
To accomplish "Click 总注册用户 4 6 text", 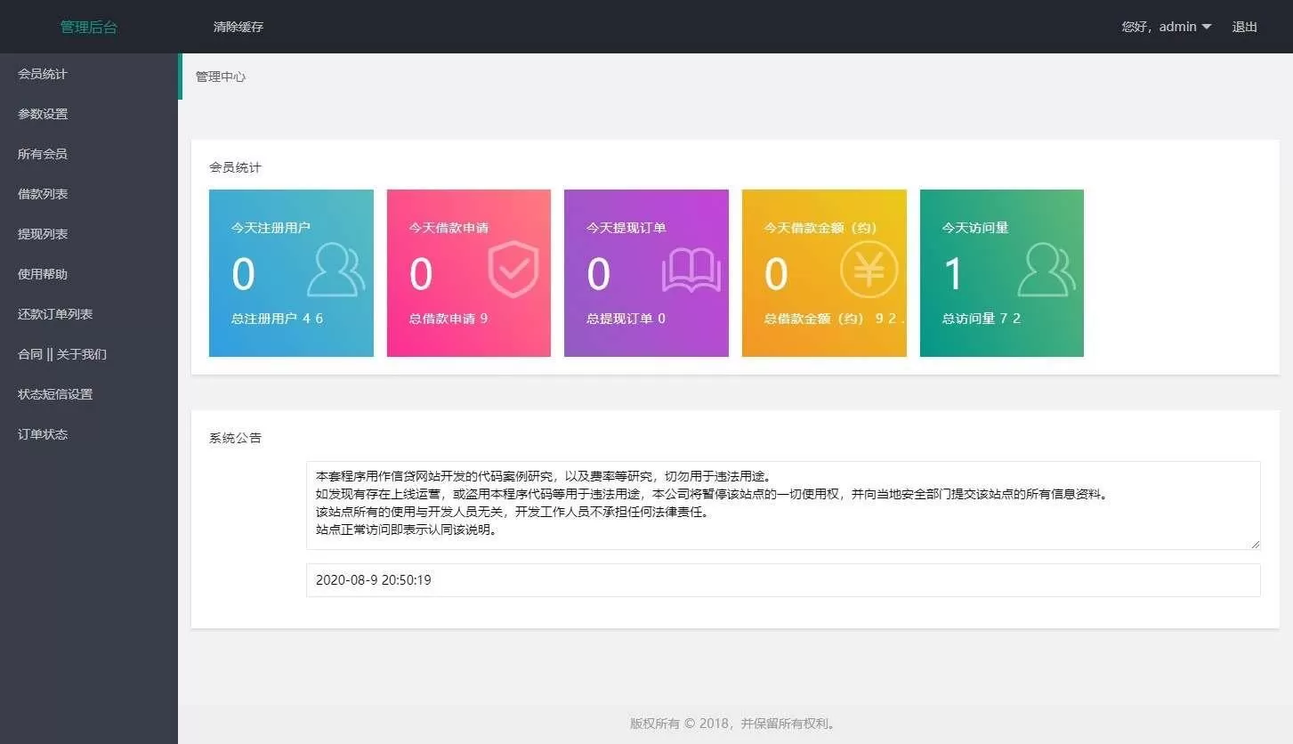I will (277, 318).
